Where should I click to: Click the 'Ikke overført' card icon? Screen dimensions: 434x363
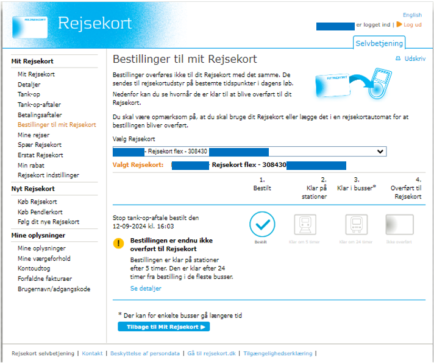pyautogui.click(x=399, y=225)
